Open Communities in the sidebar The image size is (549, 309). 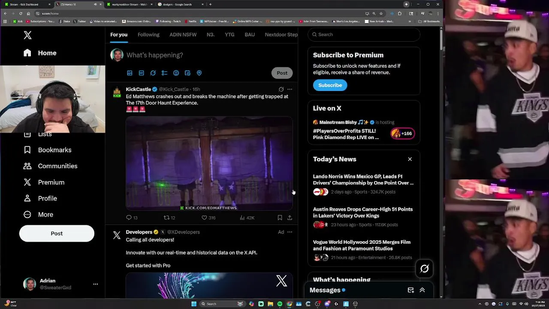coord(50,166)
